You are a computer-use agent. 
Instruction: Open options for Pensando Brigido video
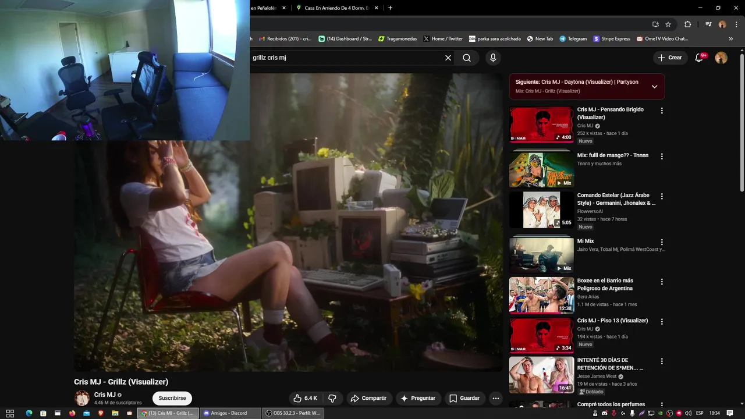click(x=661, y=111)
